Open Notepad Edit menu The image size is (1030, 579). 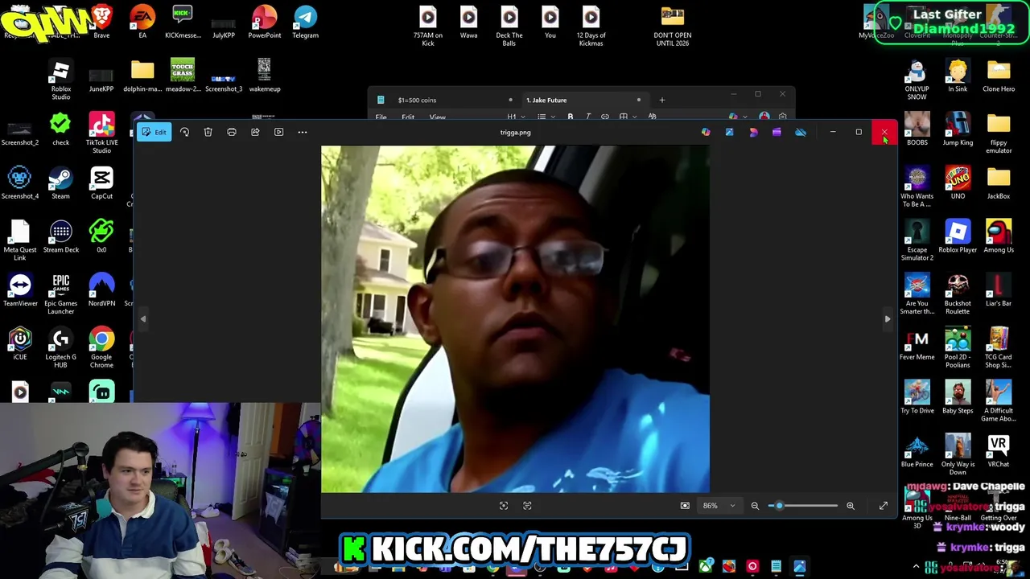point(408,117)
